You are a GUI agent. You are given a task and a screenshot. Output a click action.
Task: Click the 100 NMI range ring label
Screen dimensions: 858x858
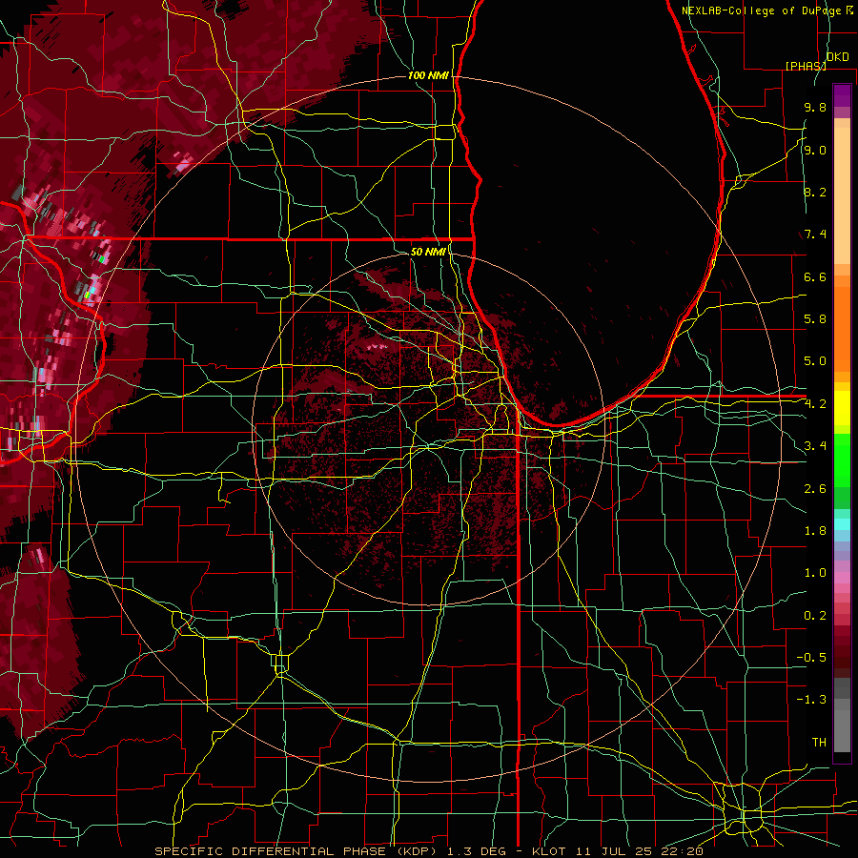point(428,75)
